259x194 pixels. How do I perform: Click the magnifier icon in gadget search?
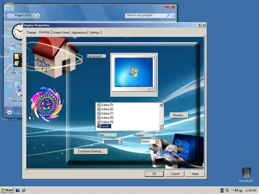click(x=168, y=15)
